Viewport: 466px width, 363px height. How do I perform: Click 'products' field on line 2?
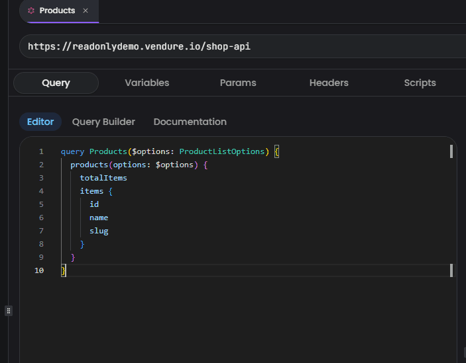(89, 165)
